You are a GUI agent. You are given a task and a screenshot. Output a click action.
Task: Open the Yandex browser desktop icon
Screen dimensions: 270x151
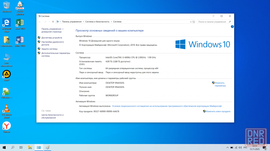(x=6, y=126)
